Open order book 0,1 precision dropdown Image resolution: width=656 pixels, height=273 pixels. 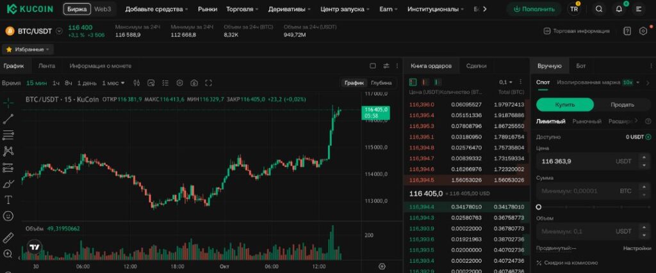click(505, 82)
